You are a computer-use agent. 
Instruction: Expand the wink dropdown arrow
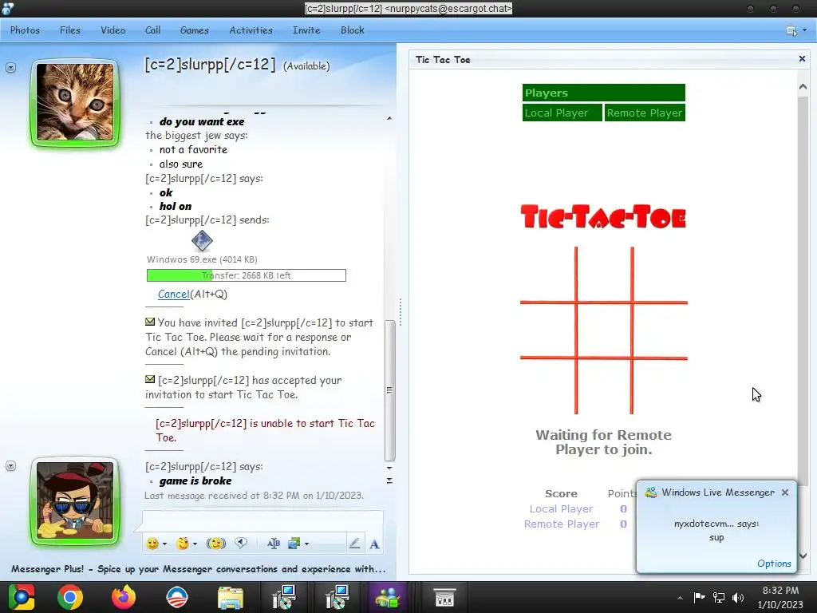(195, 544)
